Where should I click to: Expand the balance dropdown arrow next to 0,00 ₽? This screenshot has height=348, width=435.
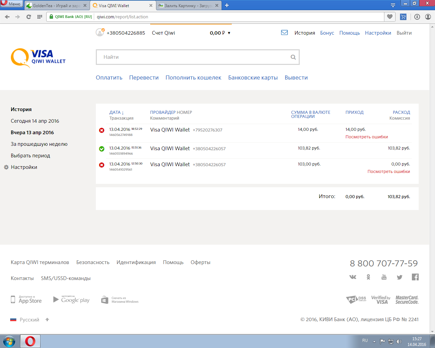click(x=229, y=33)
